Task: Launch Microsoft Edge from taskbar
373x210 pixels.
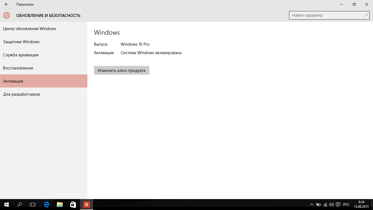Action: click(46, 204)
